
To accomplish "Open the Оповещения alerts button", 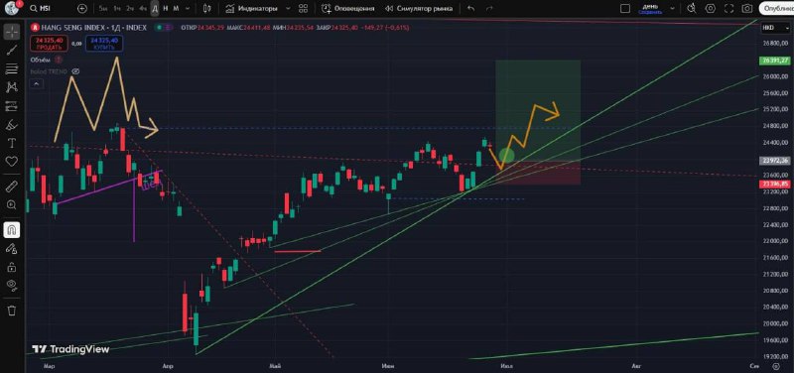I will tap(348, 9).
